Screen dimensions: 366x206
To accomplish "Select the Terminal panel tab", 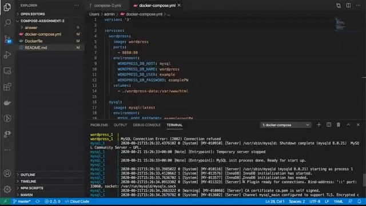I will click(x=174, y=125).
